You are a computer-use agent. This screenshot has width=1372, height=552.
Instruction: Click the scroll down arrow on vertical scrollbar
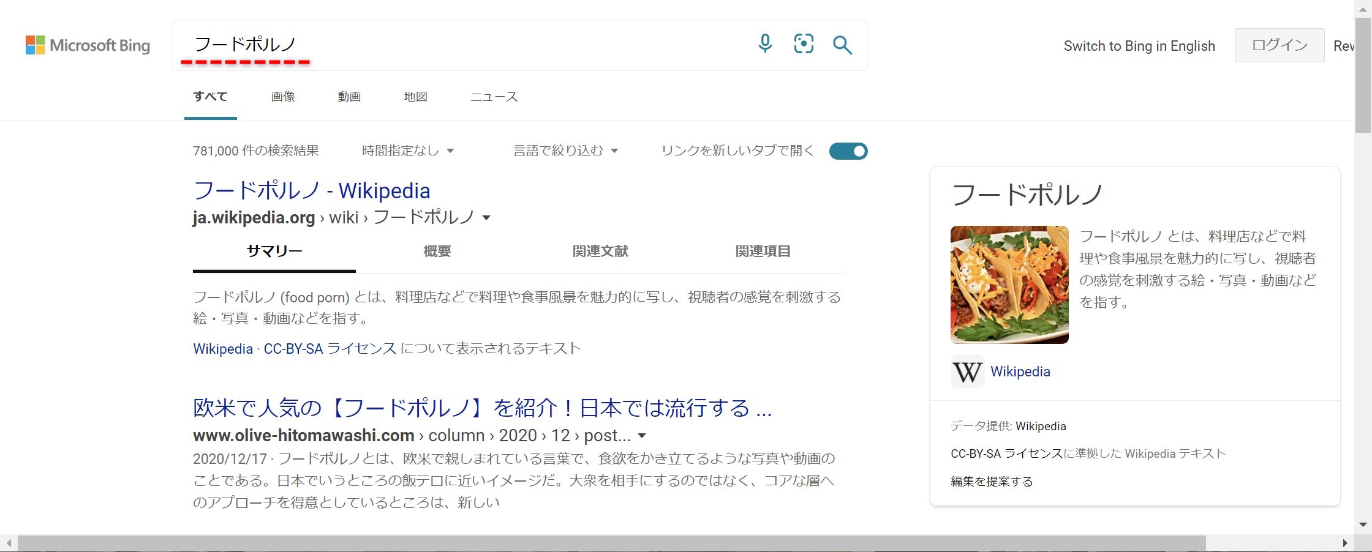click(x=1363, y=524)
